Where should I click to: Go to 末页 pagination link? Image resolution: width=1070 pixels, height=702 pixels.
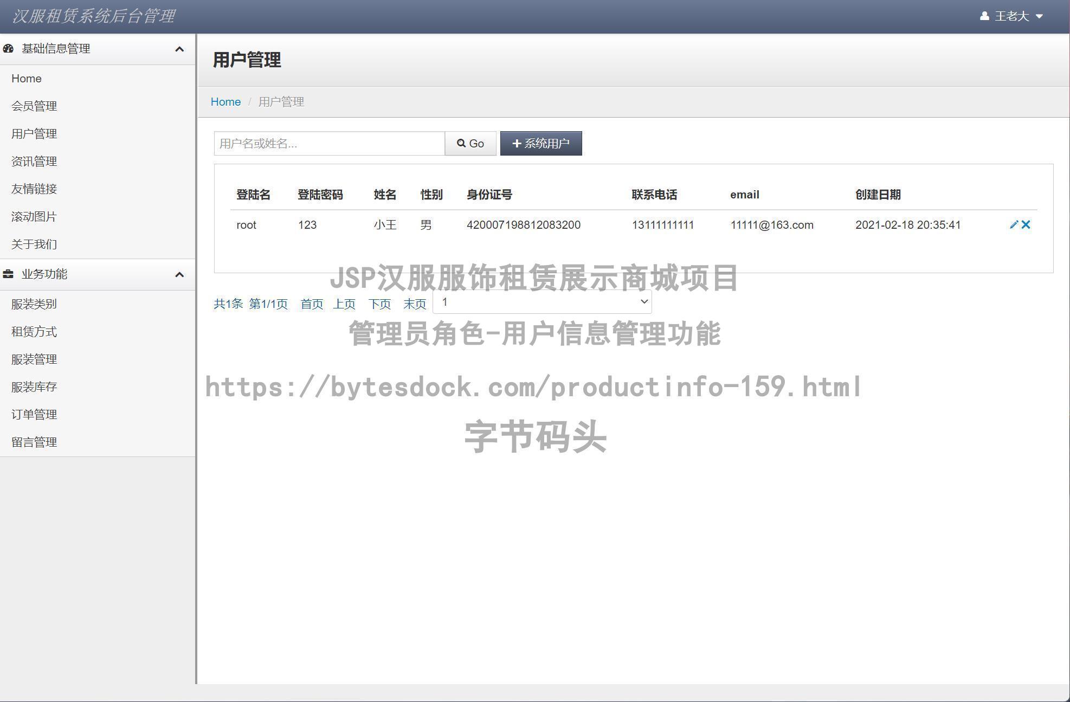(x=415, y=304)
